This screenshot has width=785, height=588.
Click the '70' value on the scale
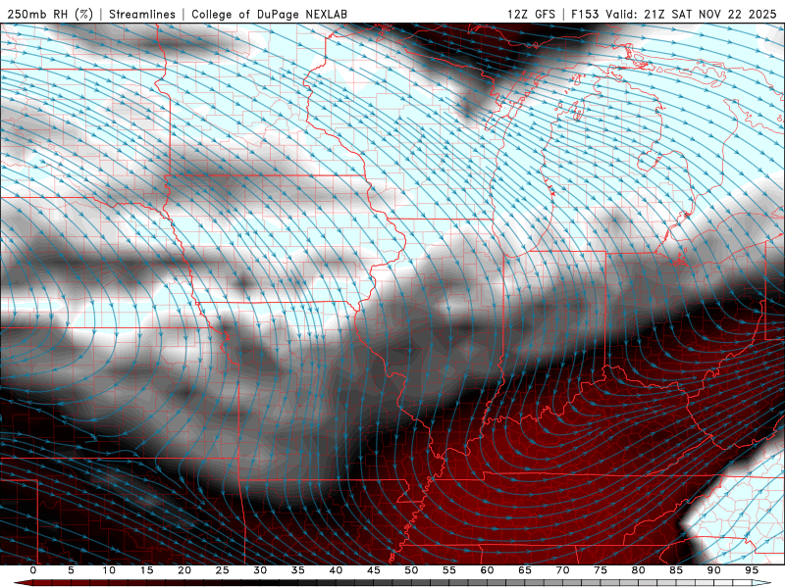(562, 570)
